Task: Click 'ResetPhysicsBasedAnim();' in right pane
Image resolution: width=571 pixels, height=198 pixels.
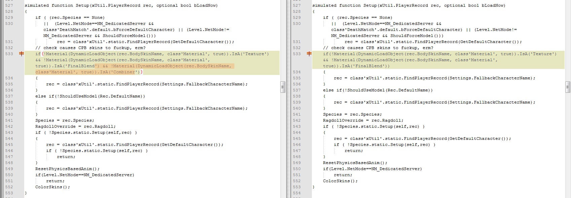Action: (355, 163)
